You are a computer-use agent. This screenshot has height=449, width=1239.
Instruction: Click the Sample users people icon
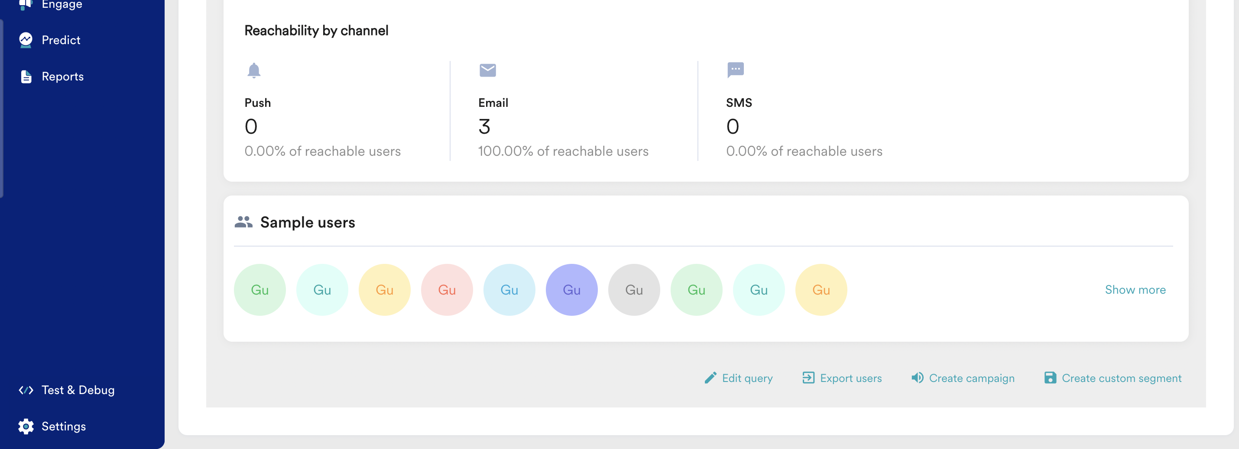[243, 222]
